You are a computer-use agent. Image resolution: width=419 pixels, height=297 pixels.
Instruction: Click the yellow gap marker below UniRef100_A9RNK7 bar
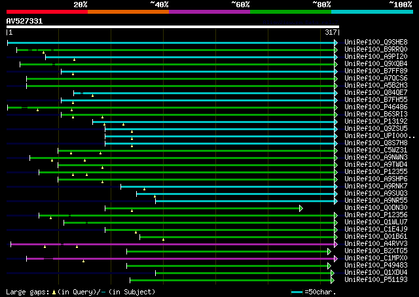point(144,189)
